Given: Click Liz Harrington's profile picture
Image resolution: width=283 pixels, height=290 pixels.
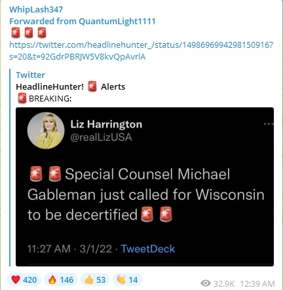Looking at the screenshot, I should (x=46, y=130).
